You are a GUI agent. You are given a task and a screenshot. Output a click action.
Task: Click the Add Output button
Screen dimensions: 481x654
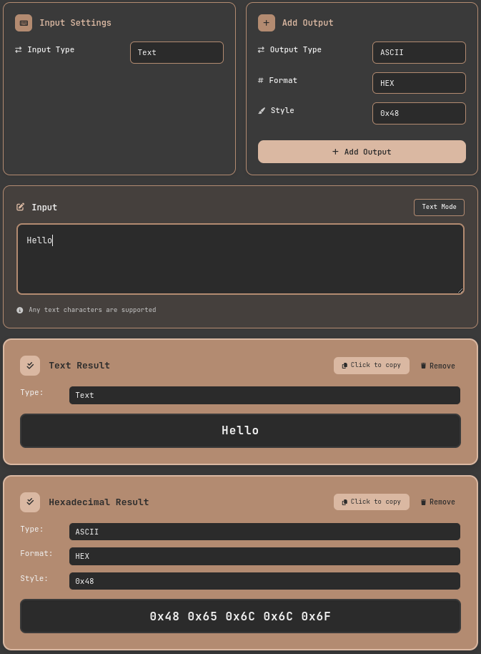pyautogui.click(x=362, y=152)
